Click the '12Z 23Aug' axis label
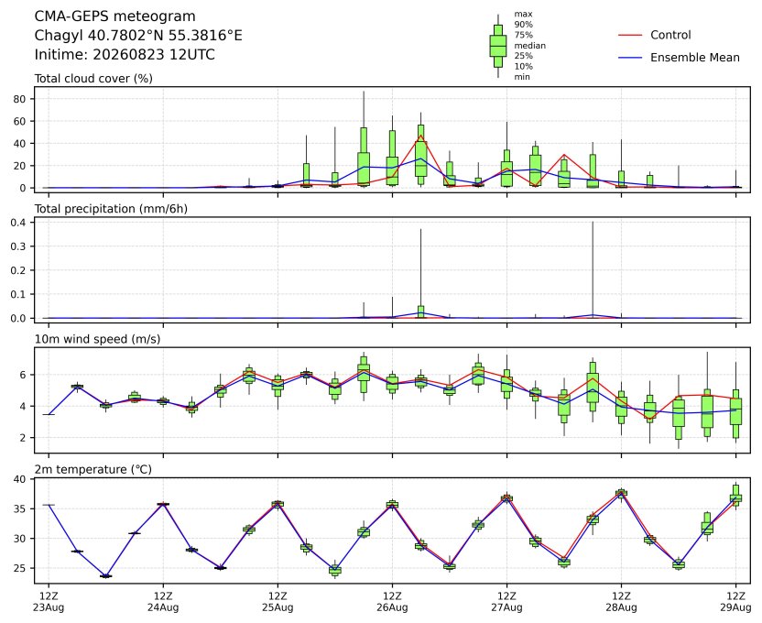 coord(49,602)
